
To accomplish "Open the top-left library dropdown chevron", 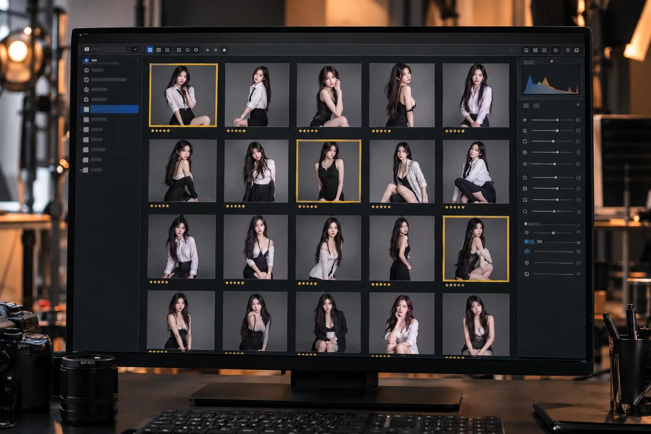I will pos(135,50).
